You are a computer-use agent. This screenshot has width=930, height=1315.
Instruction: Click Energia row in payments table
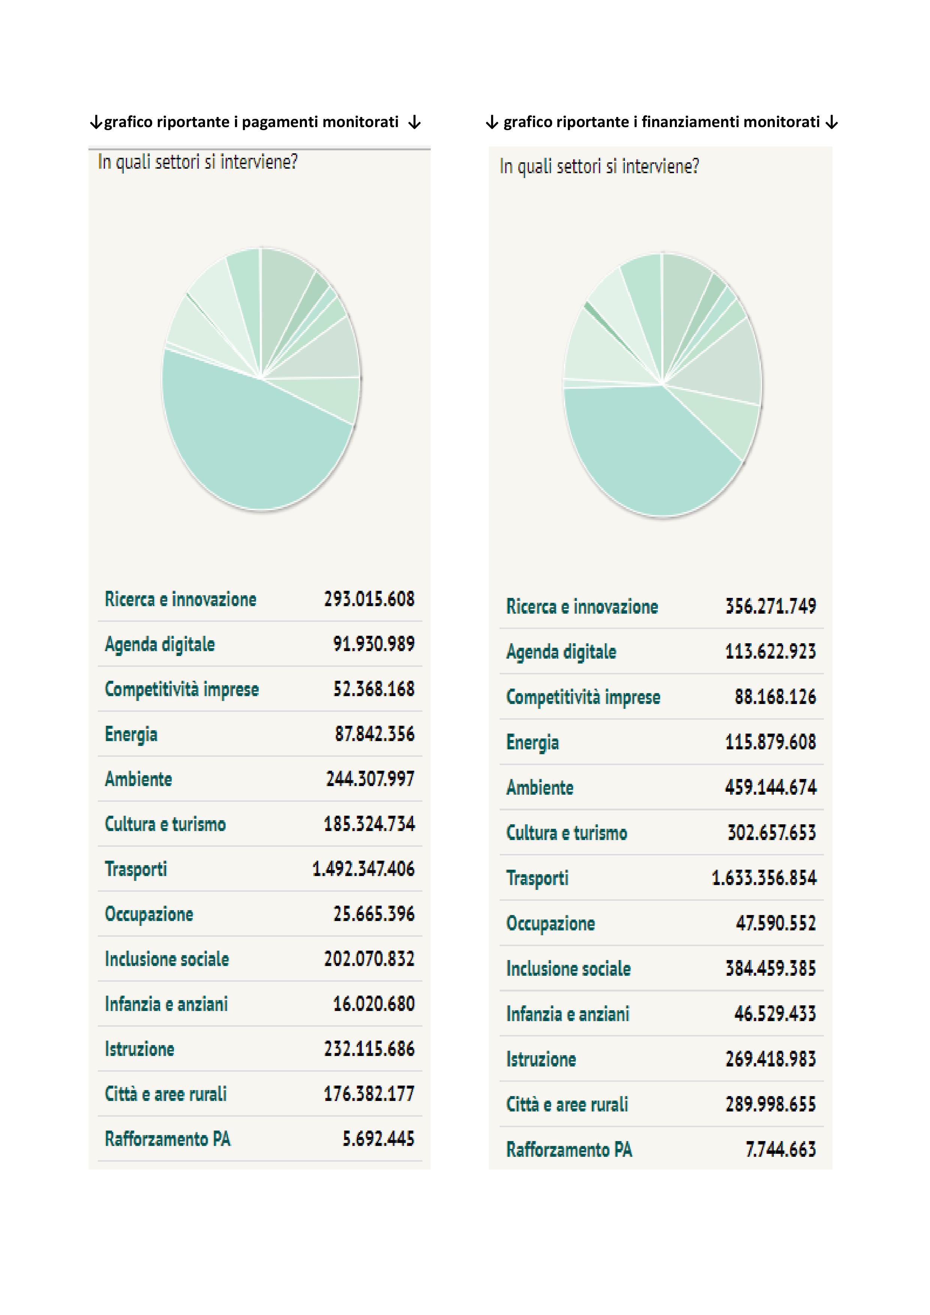(x=260, y=734)
